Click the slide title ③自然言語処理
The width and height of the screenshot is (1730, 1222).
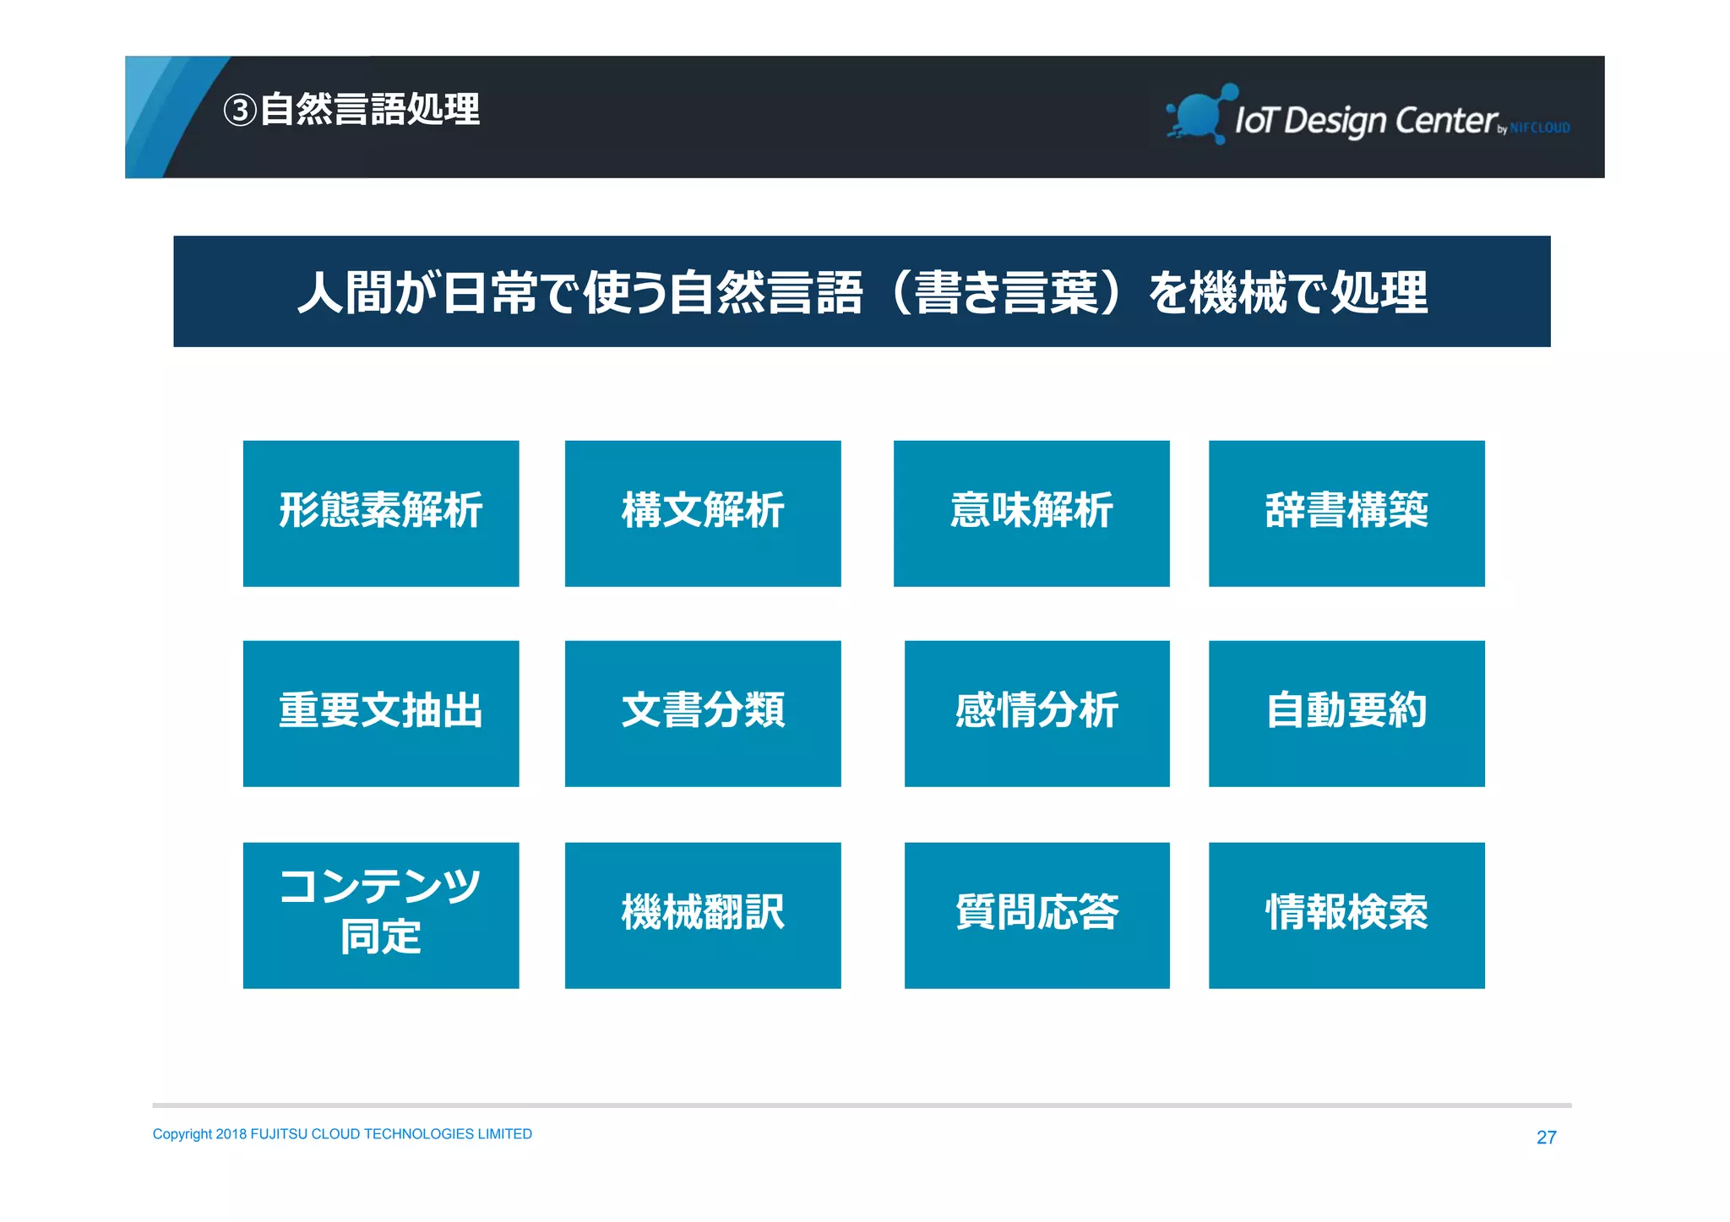click(351, 110)
